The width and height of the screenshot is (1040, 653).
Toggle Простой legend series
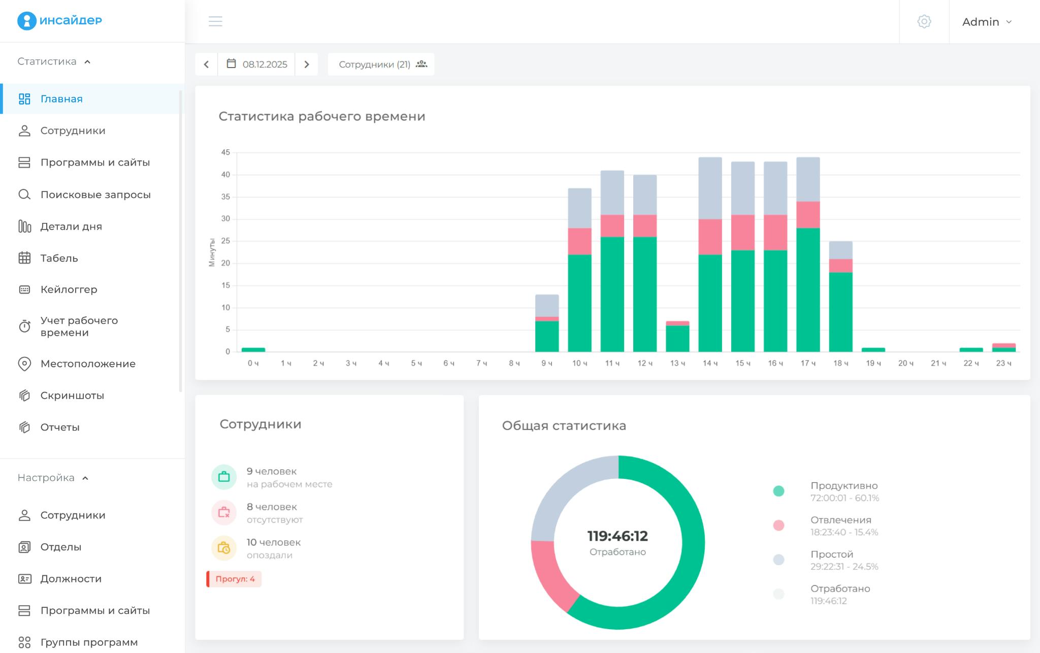click(x=831, y=554)
